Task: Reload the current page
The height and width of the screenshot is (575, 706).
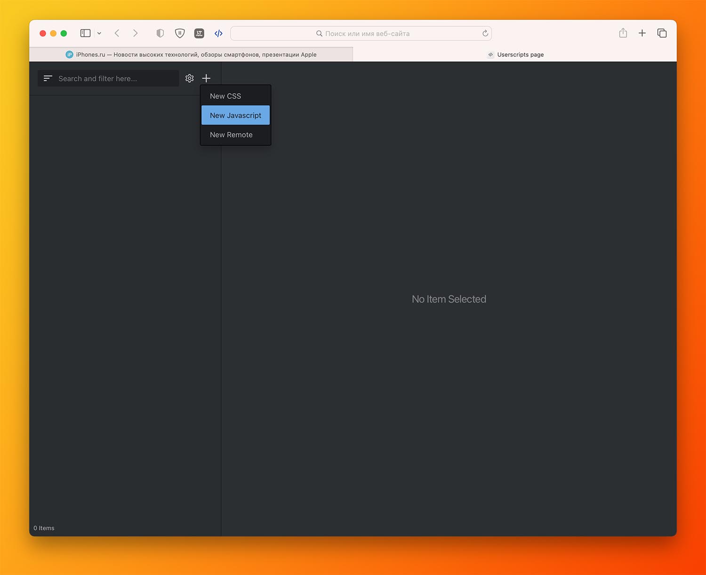Action: point(485,33)
